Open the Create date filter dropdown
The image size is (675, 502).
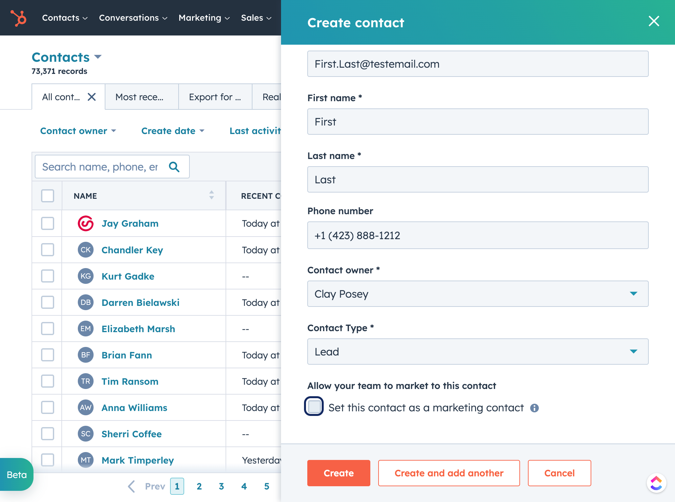(173, 131)
